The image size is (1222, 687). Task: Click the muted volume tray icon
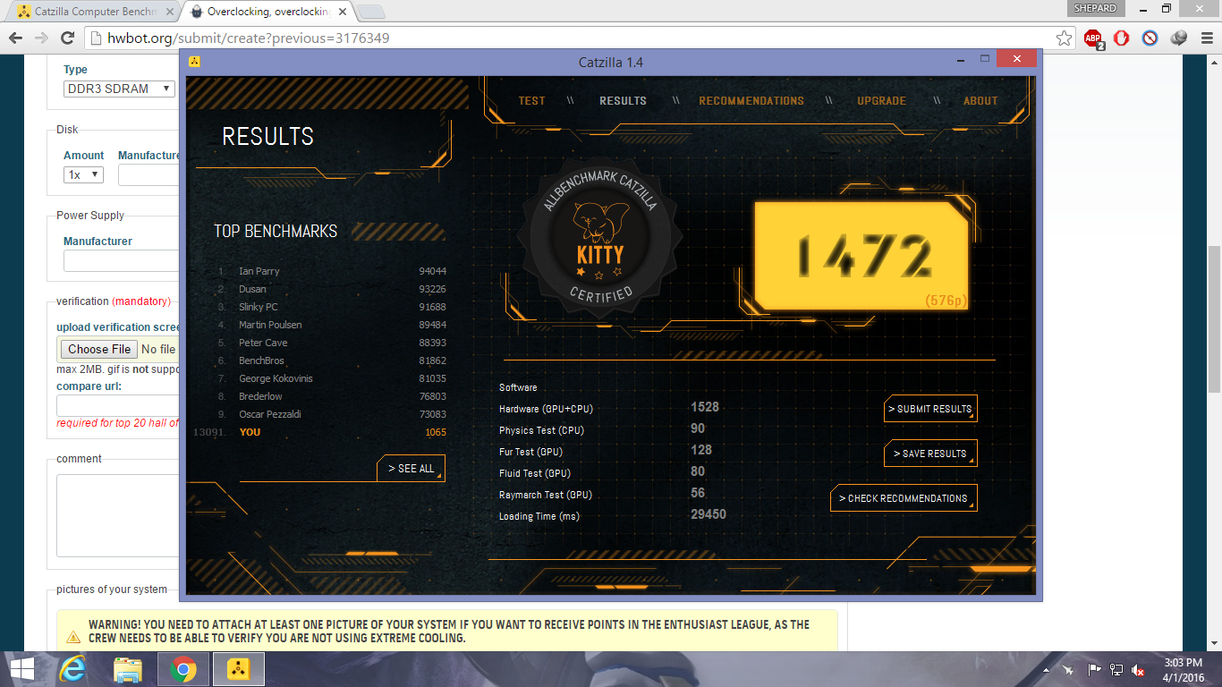1139,669
